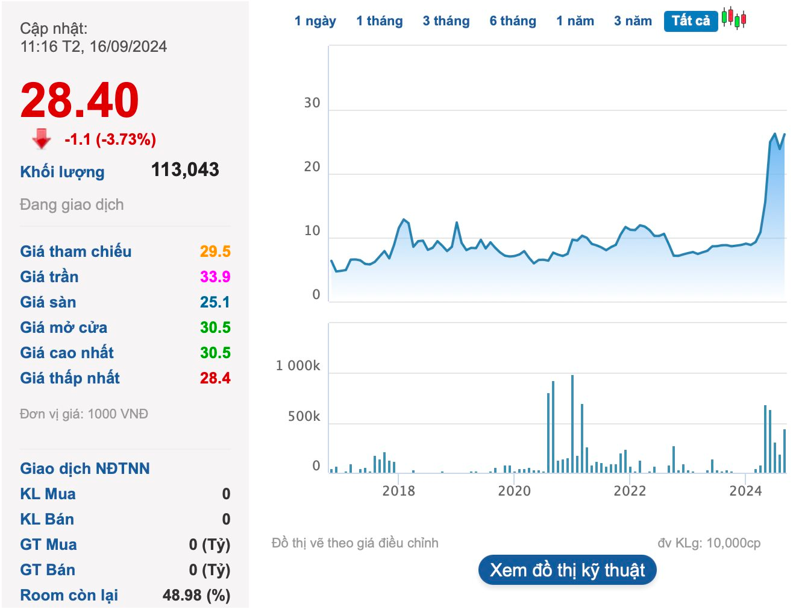799x615 pixels.
Task: Click the 2020 label on chart axis
Action: click(514, 491)
